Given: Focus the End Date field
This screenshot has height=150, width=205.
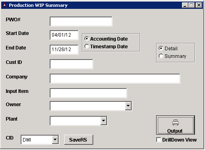Looking at the screenshot, I should (64, 49).
